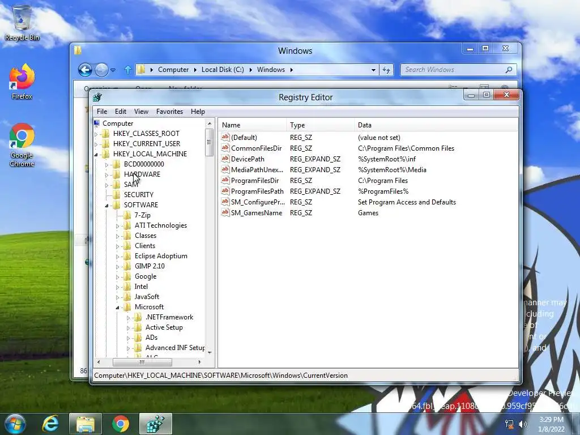Click the tree pane scroll-down arrow
The width and height of the screenshot is (580, 435).
[x=210, y=352]
